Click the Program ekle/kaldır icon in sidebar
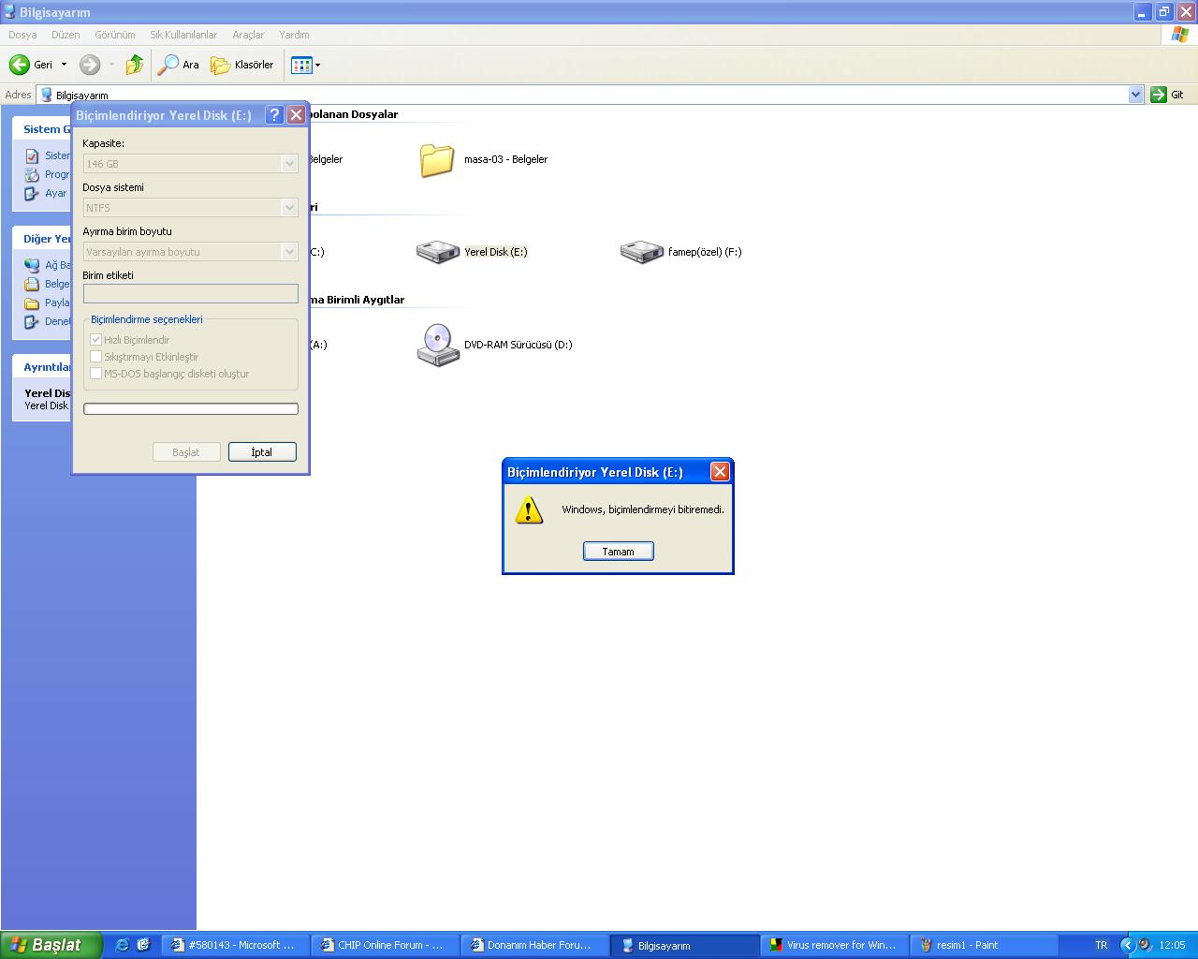 click(32, 174)
